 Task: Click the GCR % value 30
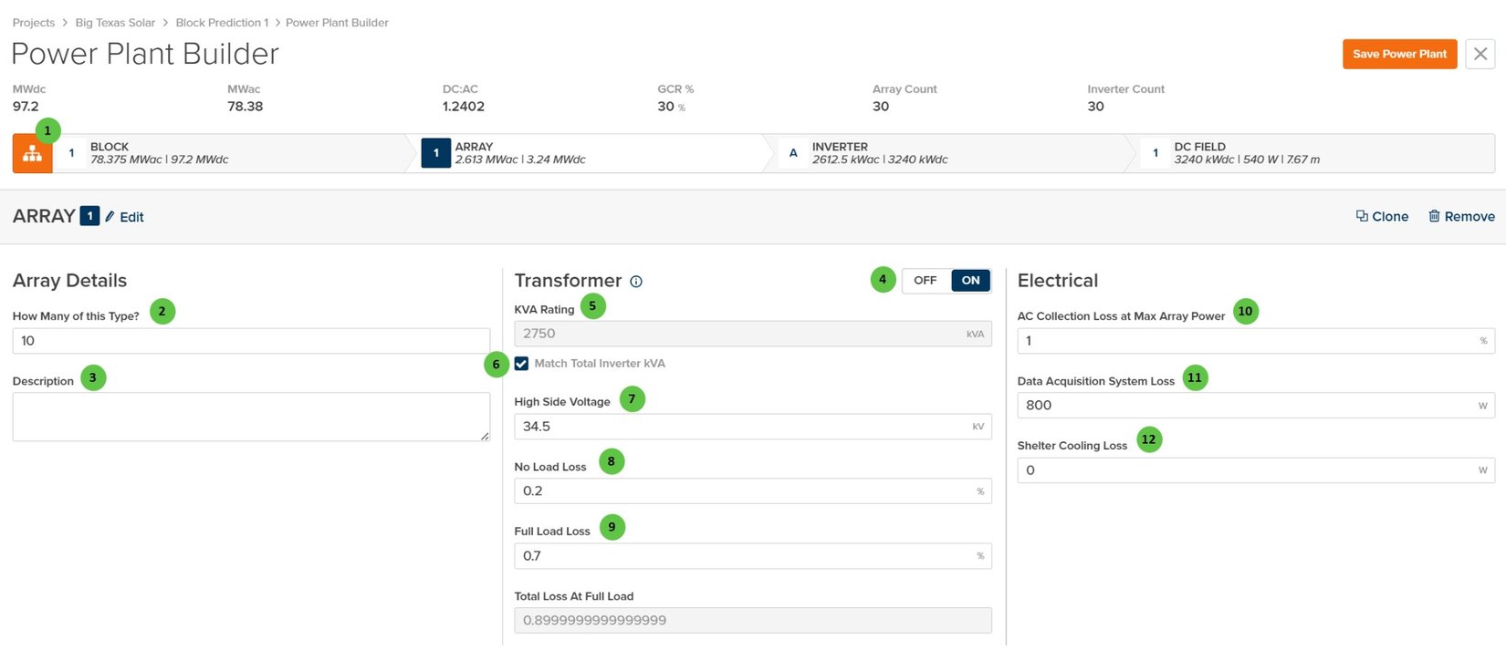click(x=666, y=107)
